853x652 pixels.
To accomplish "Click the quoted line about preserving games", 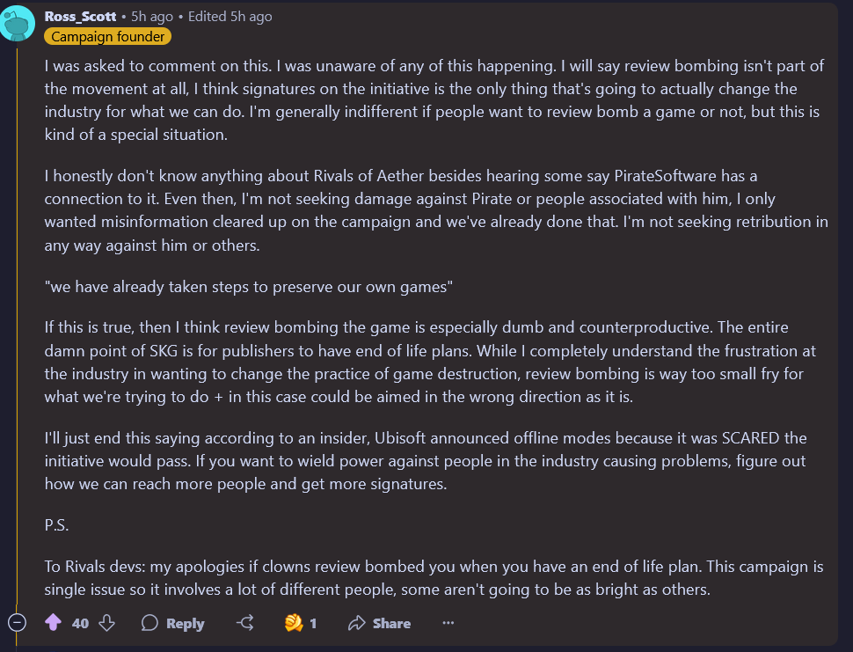I will point(249,286).
